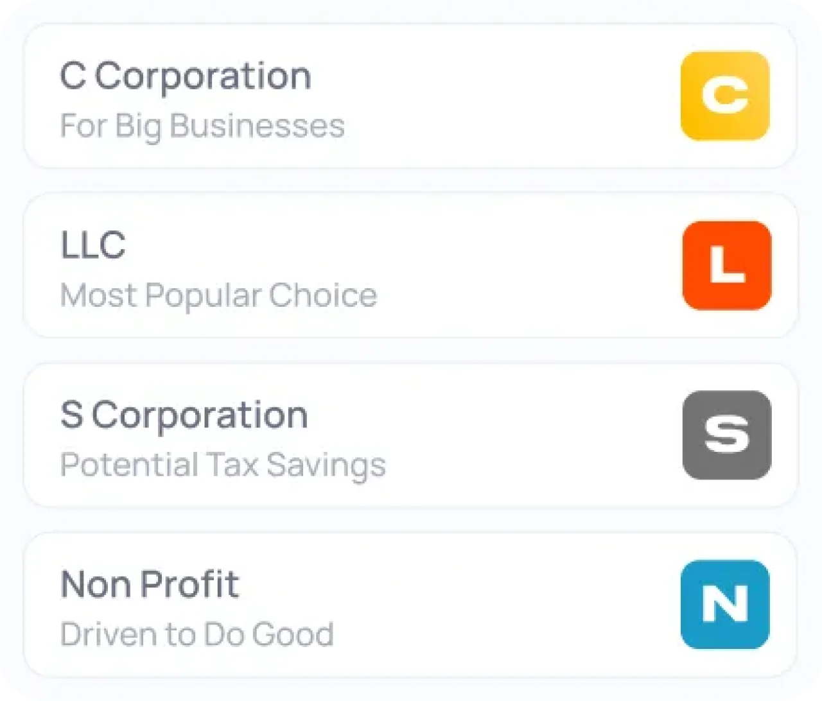This screenshot has width=822, height=701.
Task: Click the "C Corporation" title text
Action: click(186, 76)
